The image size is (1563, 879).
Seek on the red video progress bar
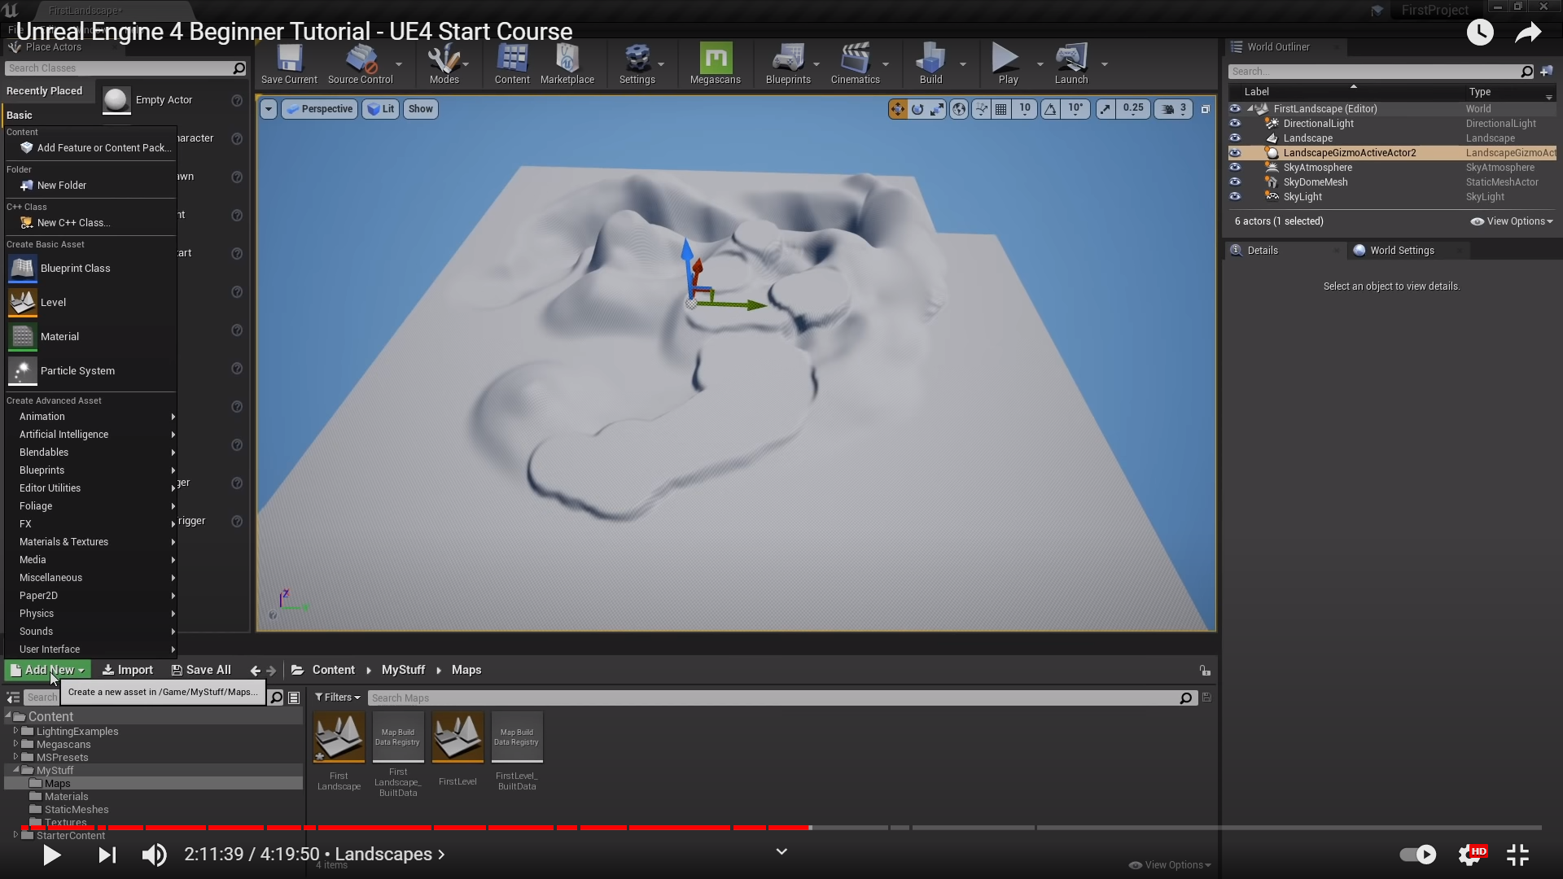point(488,828)
